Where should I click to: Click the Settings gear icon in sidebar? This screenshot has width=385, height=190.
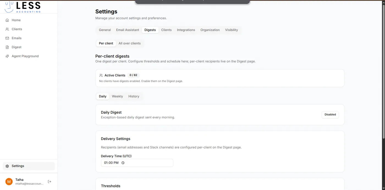coord(7,166)
